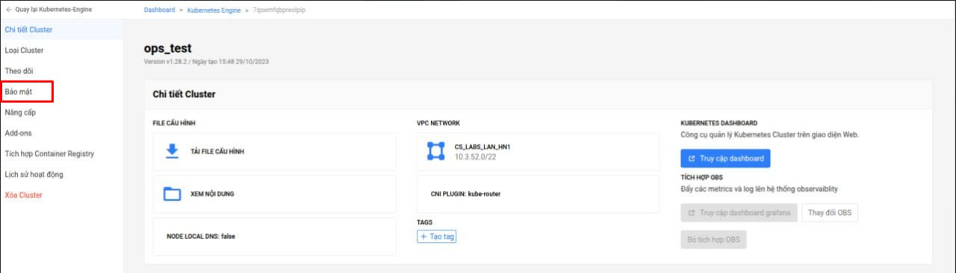View Lịch sử hoạt động

pyautogui.click(x=34, y=175)
